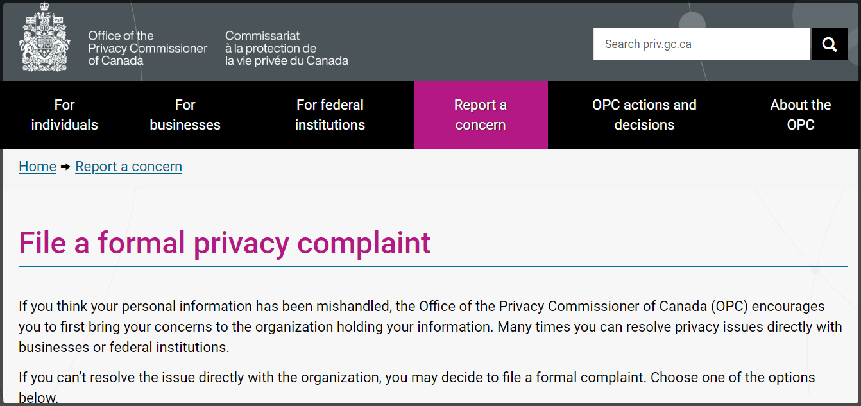Focus the Search priv.gc.ca field

click(702, 44)
